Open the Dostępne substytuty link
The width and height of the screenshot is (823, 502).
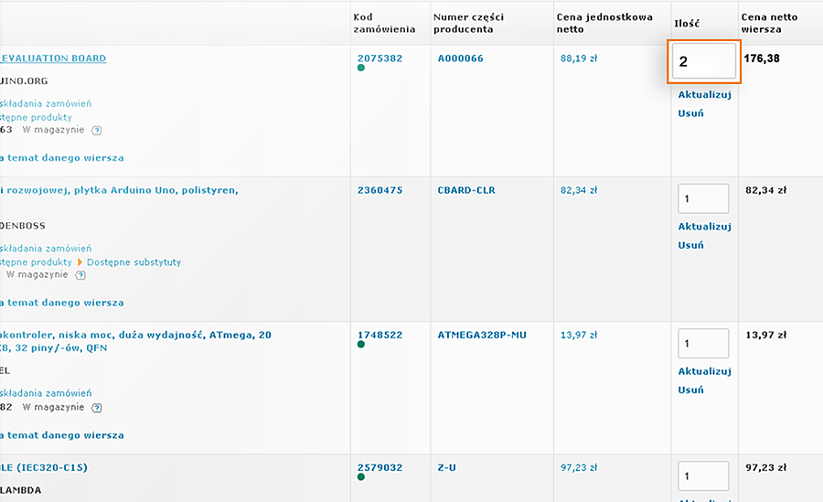134,262
